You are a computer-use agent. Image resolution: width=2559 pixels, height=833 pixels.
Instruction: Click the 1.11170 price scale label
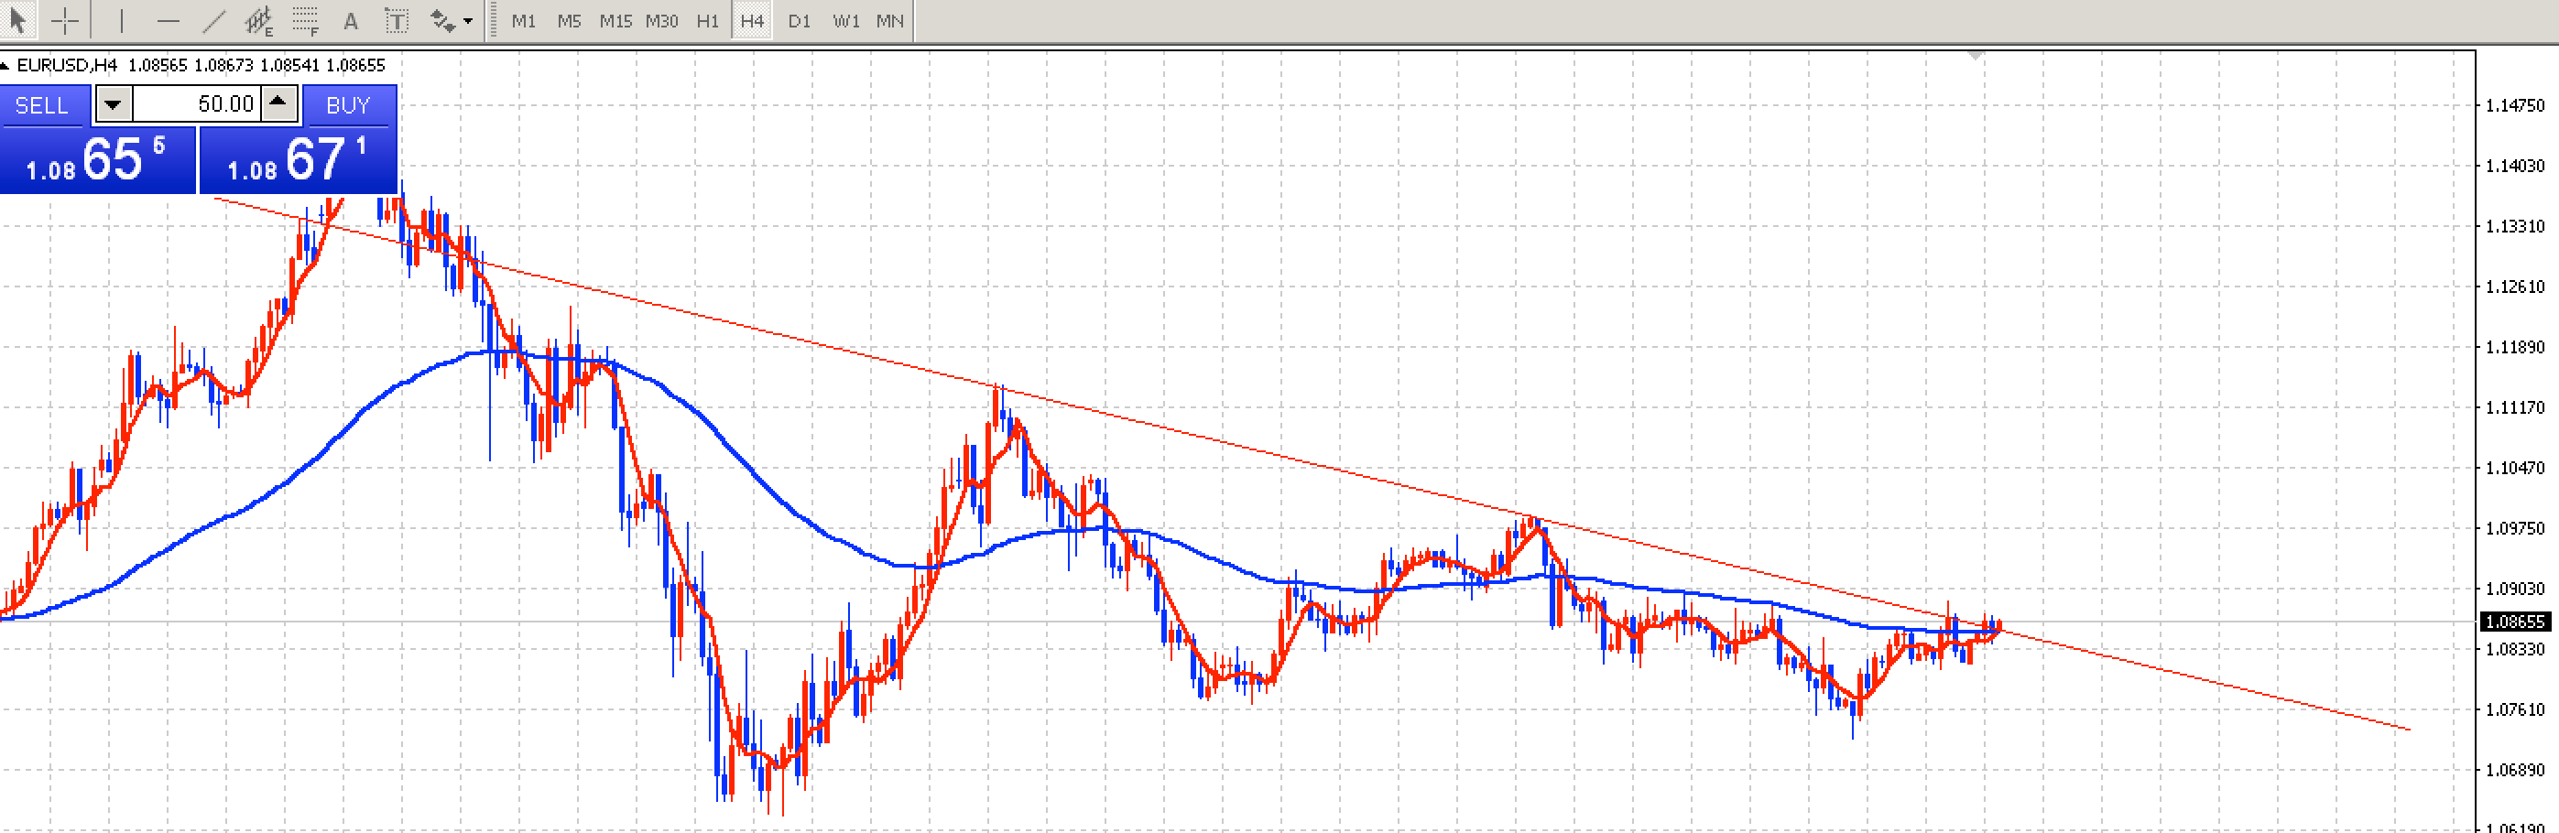pos(2515,408)
